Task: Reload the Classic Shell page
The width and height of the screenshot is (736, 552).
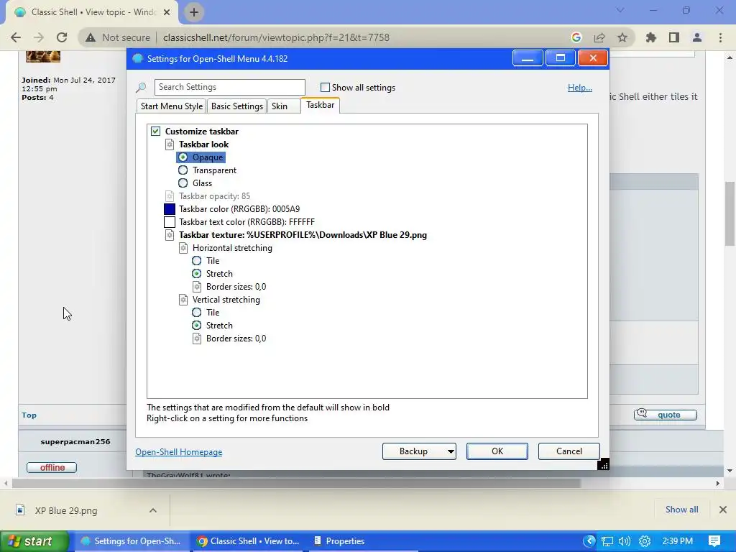Action: coord(62,37)
